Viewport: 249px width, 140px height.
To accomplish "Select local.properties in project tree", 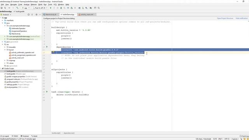I will [16, 87].
